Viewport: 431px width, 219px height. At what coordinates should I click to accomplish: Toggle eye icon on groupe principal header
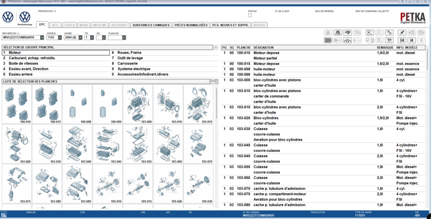pos(216,47)
